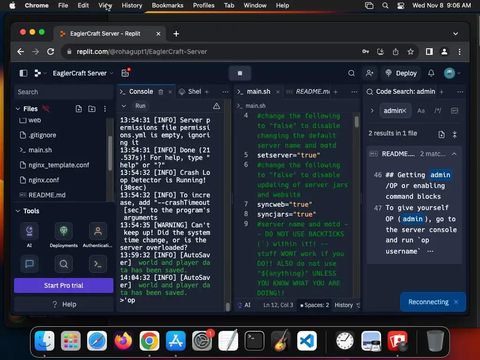Open the EaglerCraft Server name dropdown

(83, 73)
